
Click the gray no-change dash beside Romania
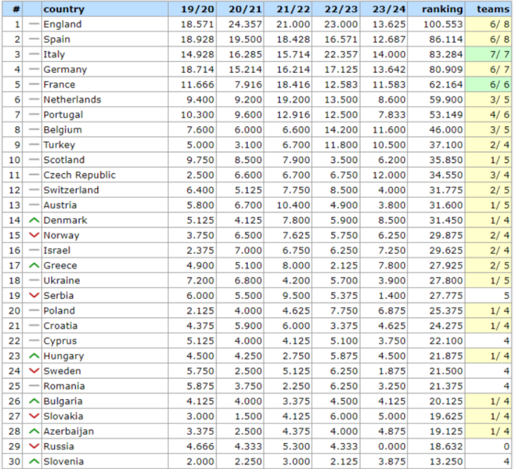point(34,386)
